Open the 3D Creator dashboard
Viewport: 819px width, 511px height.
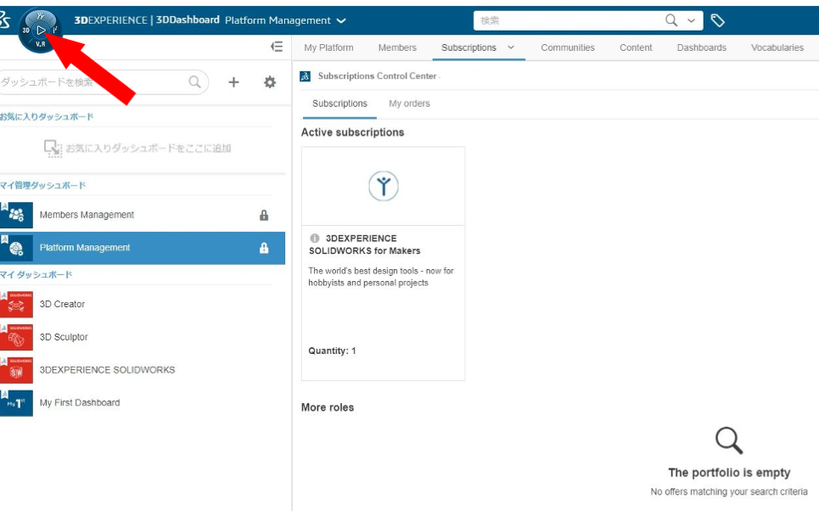tap(62, 304)
